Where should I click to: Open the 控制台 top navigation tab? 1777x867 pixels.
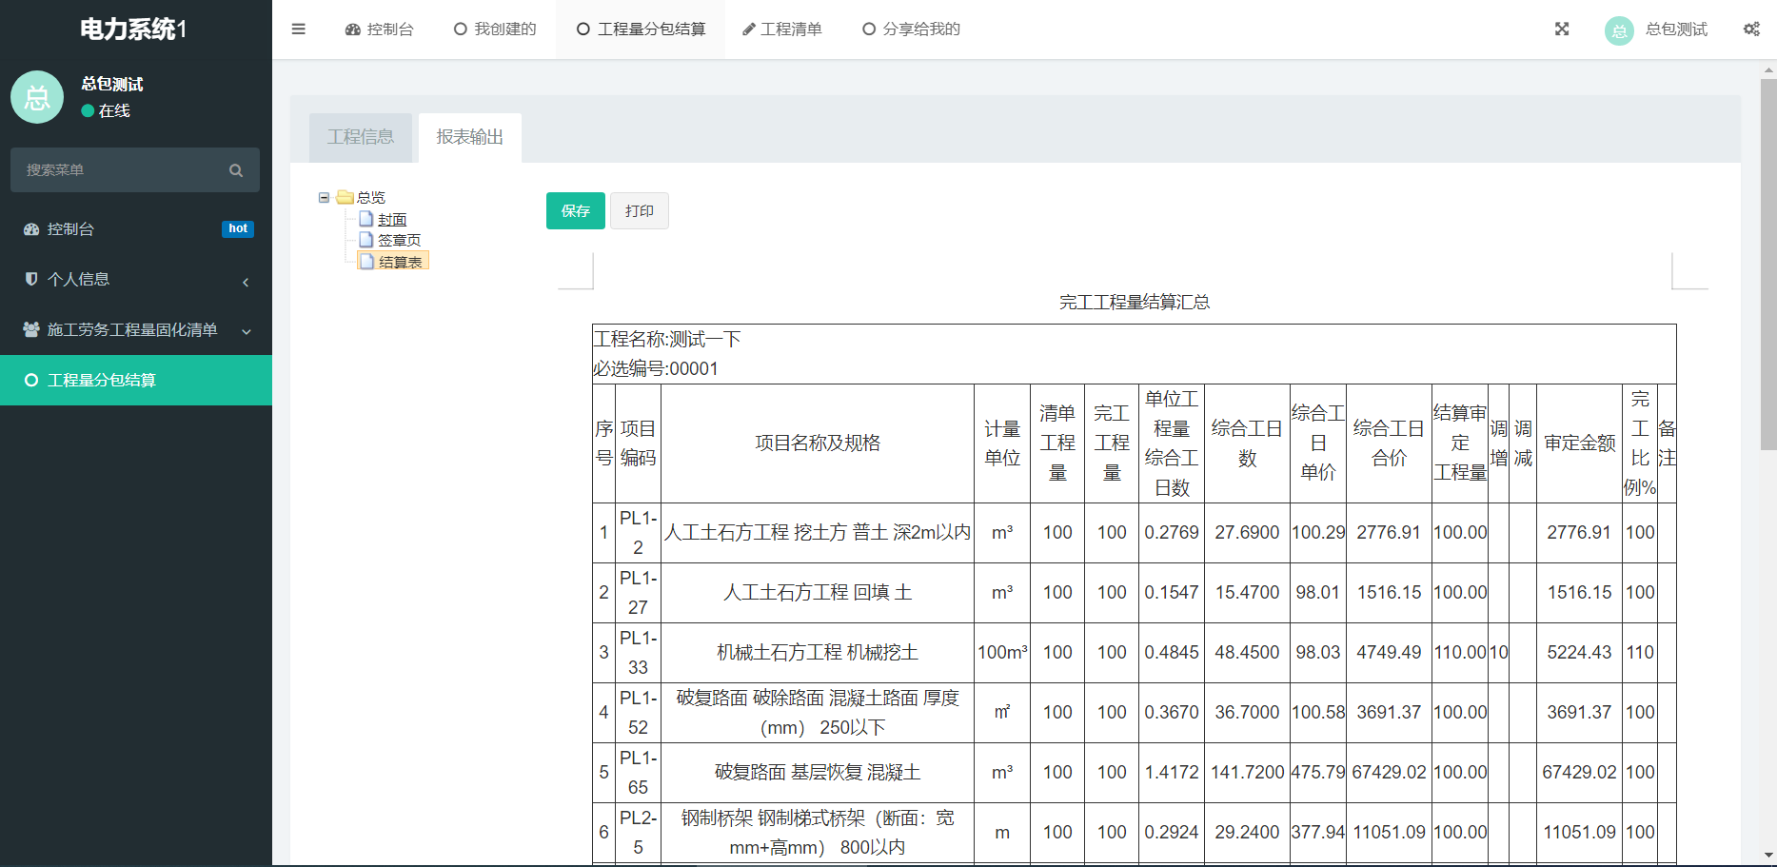click(x=379, y=30)
